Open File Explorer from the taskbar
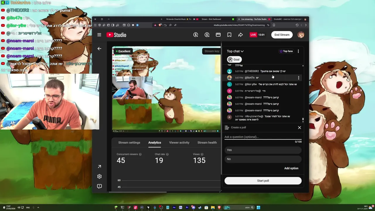Viewport: 375px width, 211px height. 213,207
